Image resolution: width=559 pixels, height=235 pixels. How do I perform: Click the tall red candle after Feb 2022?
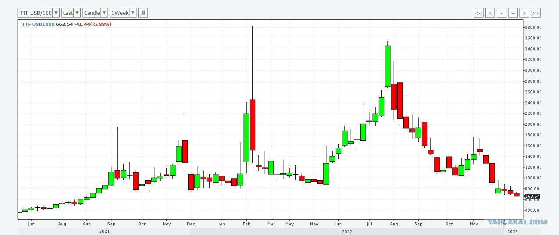click(x=252, y=125)
